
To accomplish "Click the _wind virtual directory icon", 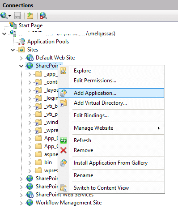I will pos(38,122).
